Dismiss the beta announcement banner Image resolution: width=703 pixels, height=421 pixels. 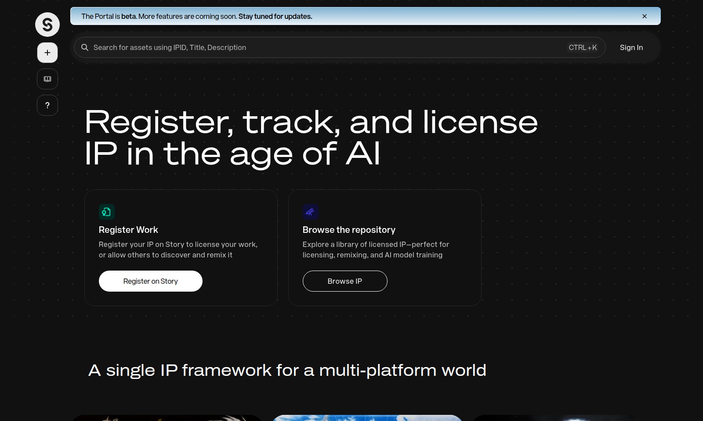tap(645, 16)
